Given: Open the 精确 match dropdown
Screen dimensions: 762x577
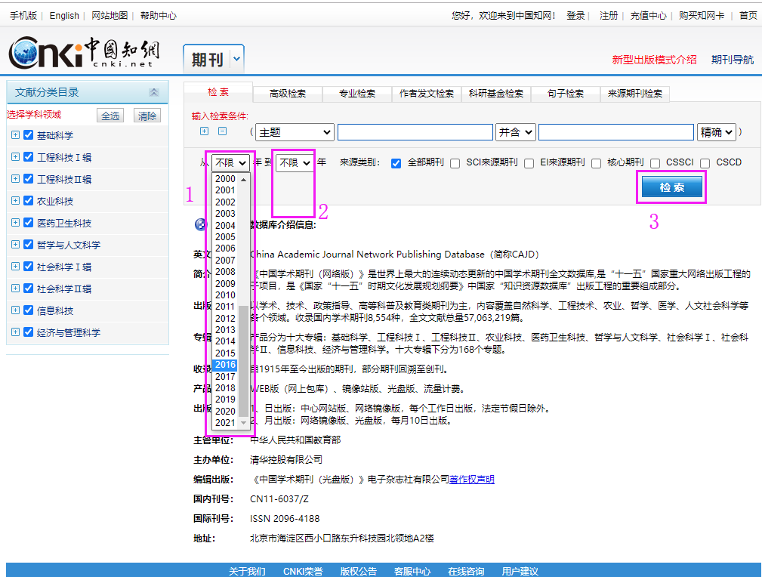Looking at the screenshot, I should click(x=717, y=132).
